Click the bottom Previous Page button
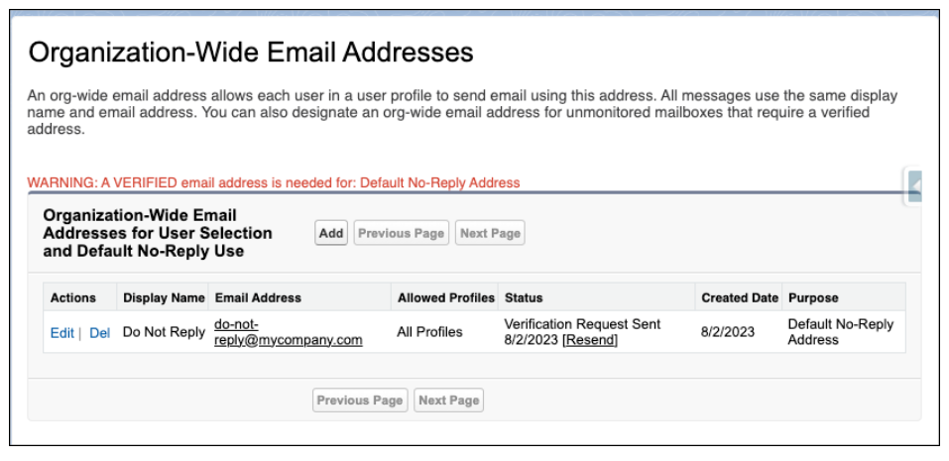The image size is (949, 461). pyautogui.click(x=360, y=400)
